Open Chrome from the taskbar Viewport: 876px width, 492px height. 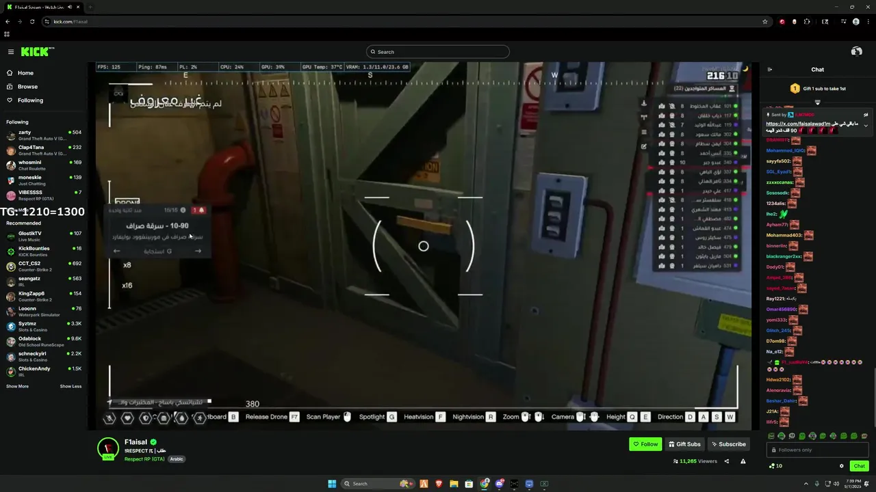[485, 484]
